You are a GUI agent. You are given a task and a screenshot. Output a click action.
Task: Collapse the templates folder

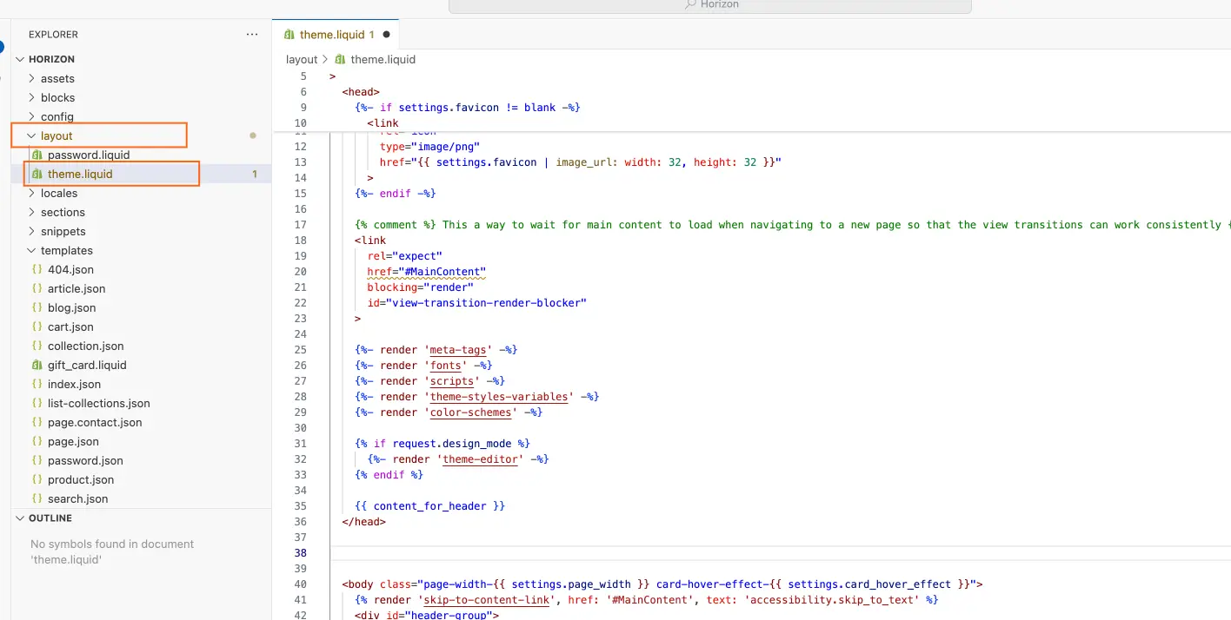click(66, 250)
